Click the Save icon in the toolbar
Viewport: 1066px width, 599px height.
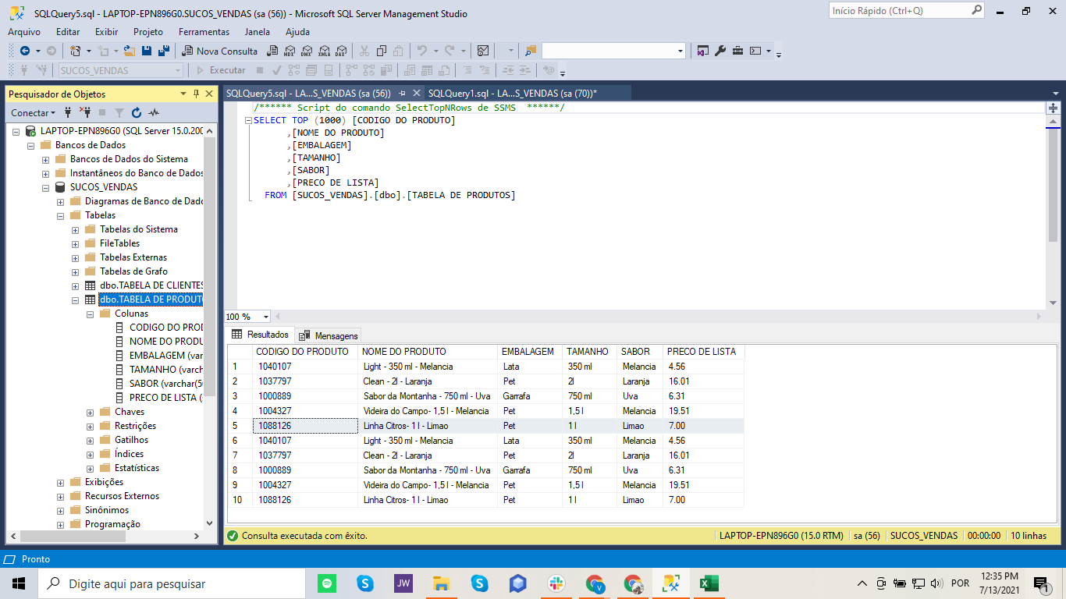coord(147,51)
